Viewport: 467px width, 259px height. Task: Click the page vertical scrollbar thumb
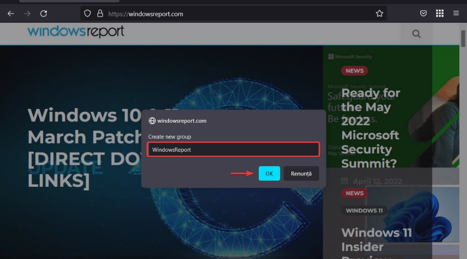[463, 38]
